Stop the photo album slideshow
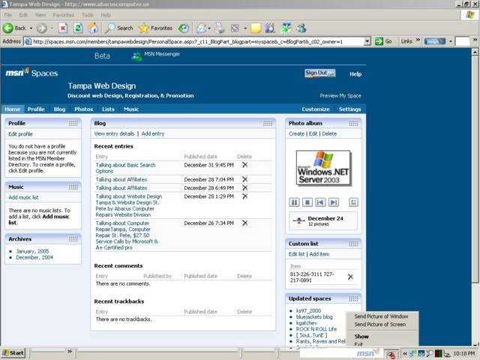 pos(307,202)
